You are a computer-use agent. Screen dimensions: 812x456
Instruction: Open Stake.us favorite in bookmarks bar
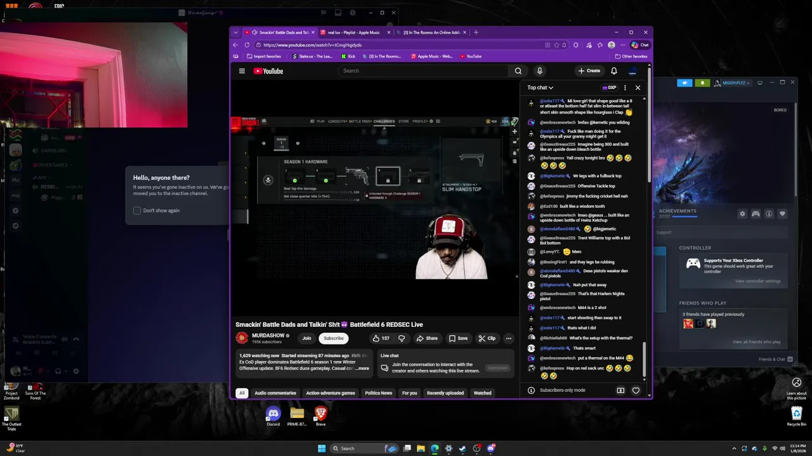click(x=313, y=56)
